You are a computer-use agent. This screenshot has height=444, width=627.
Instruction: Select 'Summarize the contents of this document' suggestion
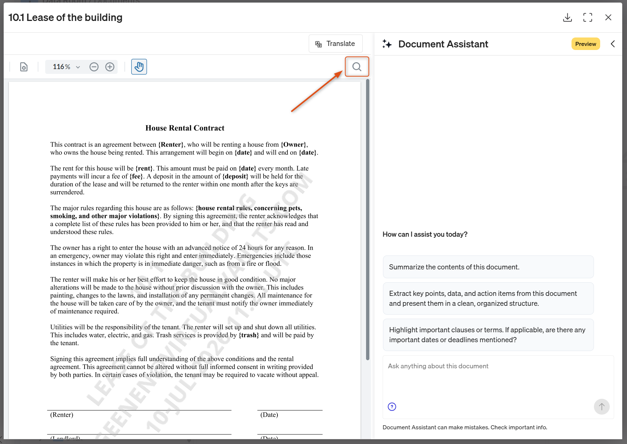pyautogui.click(x=488, y=267)
